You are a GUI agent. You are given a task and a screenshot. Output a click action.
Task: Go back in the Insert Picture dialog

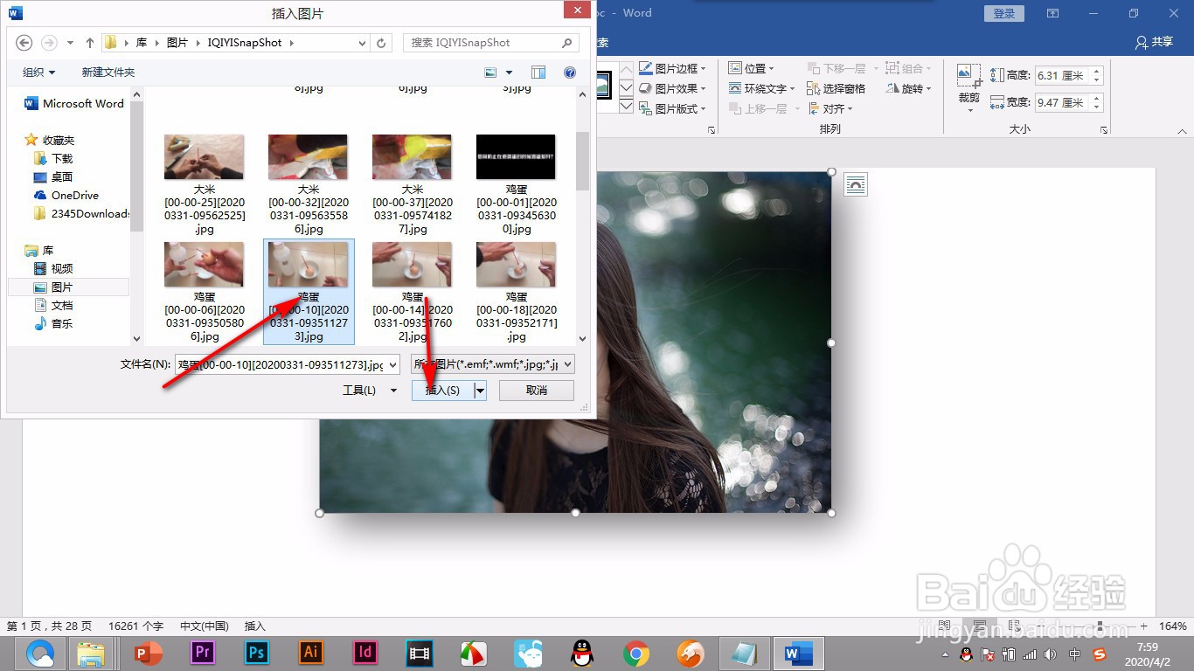pos(24,42)
